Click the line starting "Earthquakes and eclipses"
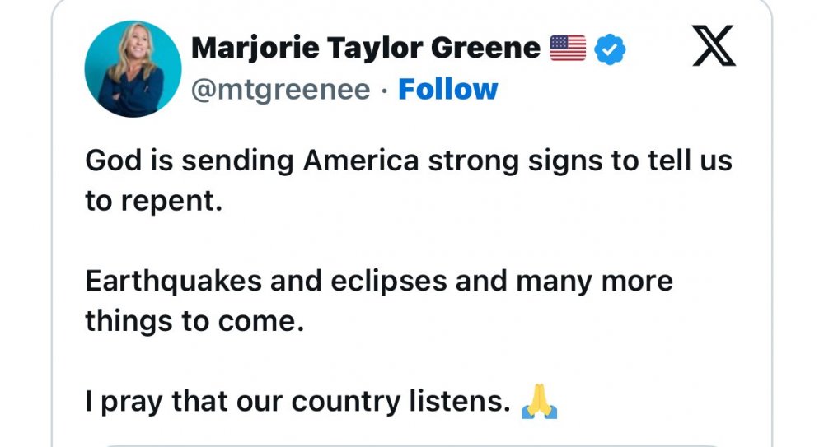 click(x=379, y=282)
